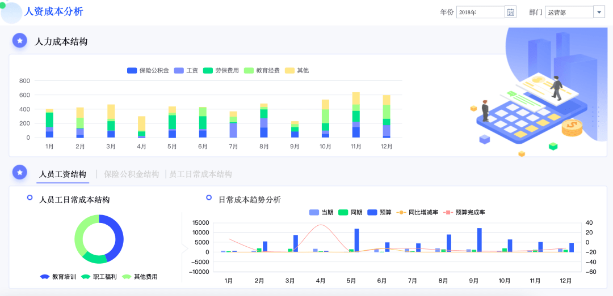Toggle the 其他 legend series
Image resolution: width=613 pixels, height=296 pixels.
point(297,71)
